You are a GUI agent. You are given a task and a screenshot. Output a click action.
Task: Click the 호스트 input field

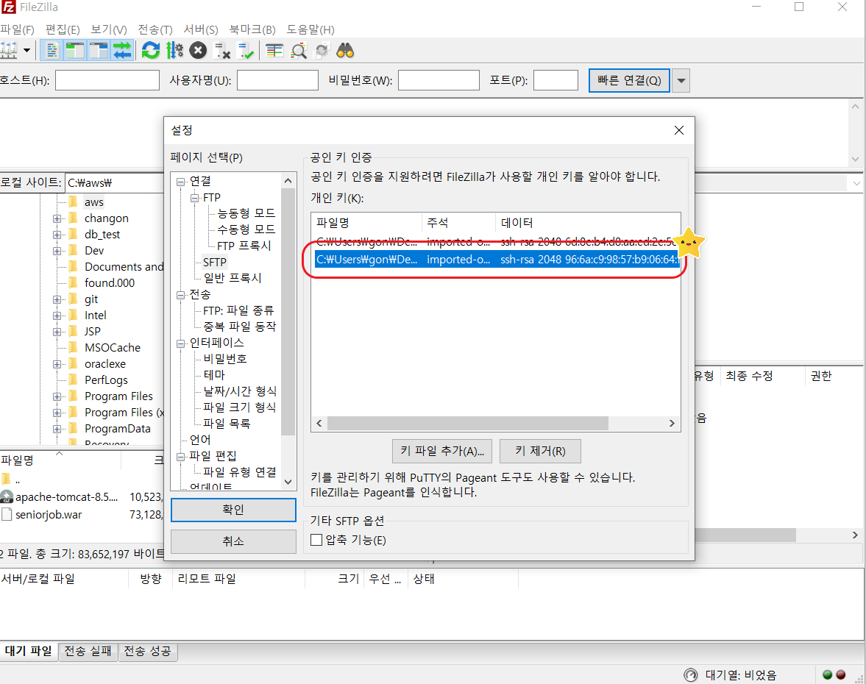[x=107, y=81]
